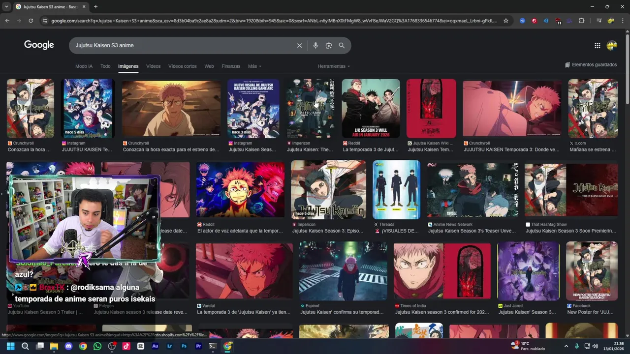Open the Jujutsu Kaisen Wiki red poster thumbnail
The width and height of the screenshot is (630, 354).
[x=431, y=109]
